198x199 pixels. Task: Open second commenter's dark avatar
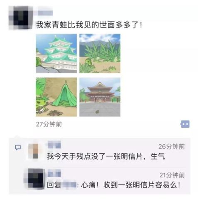tap(36, 179)
